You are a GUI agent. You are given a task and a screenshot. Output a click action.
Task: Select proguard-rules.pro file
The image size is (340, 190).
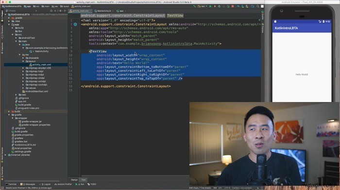(x=29, y=108)
